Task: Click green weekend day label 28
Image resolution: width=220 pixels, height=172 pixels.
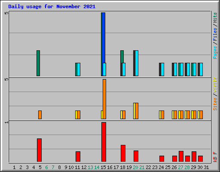Action: 187,167
